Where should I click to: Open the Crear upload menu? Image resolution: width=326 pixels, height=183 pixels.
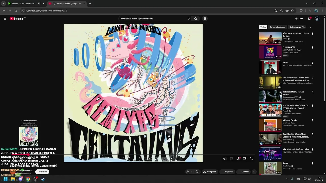[x=299, y=19]
